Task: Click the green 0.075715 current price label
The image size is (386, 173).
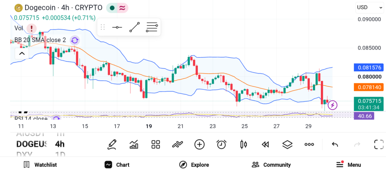Action: [368, 104]
